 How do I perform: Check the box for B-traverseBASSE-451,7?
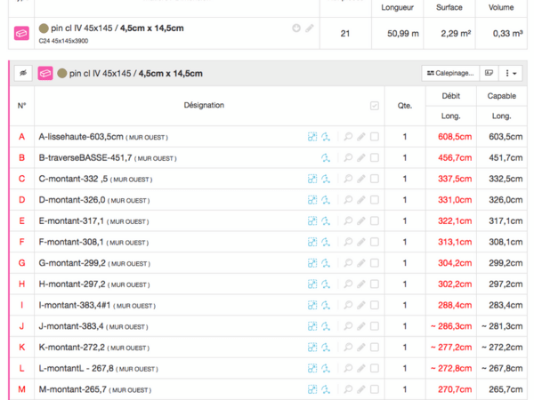(x=375, y=158)
